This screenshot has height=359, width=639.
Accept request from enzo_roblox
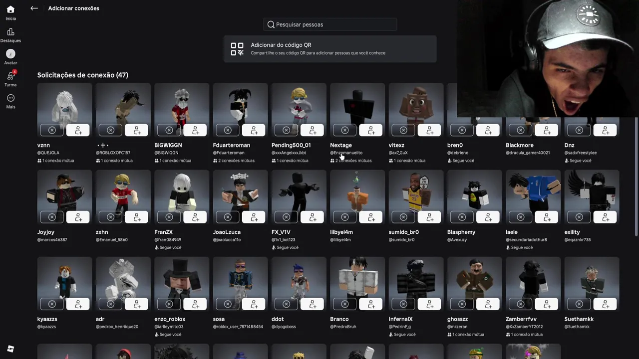pos(195,304)
